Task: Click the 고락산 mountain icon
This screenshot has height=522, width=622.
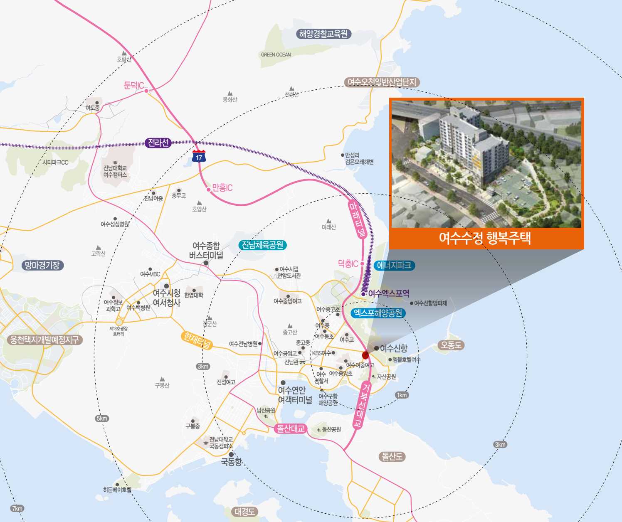Action: tap(99, 248)
